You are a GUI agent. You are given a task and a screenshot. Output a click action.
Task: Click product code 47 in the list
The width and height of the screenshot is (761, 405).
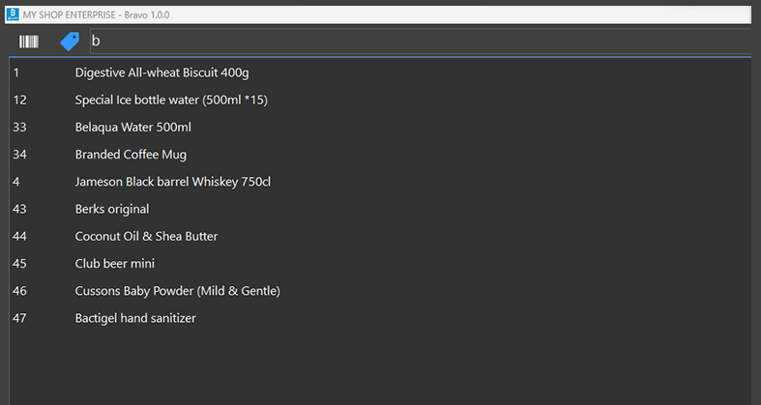[x=20, y=317]
